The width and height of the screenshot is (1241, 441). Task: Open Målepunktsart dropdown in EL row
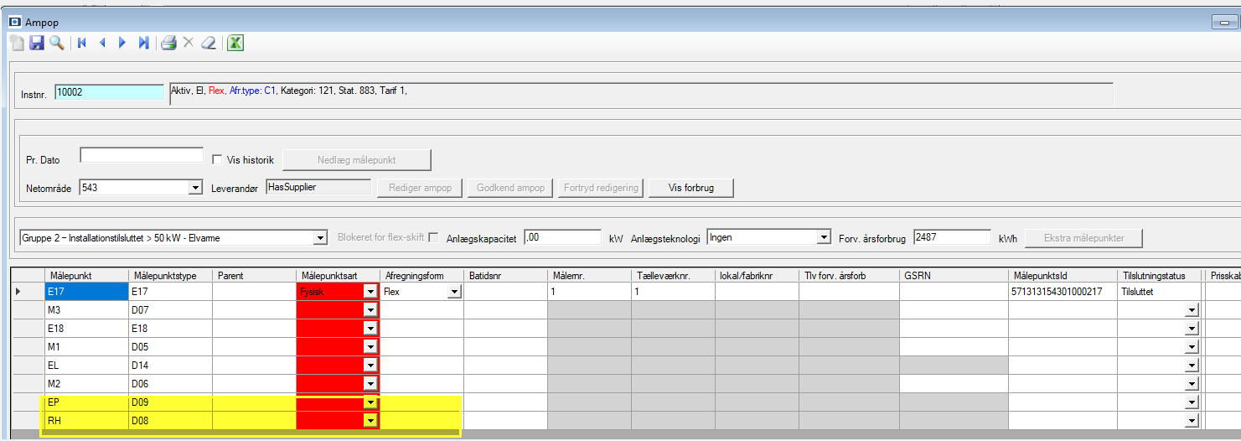click(370, 366)
